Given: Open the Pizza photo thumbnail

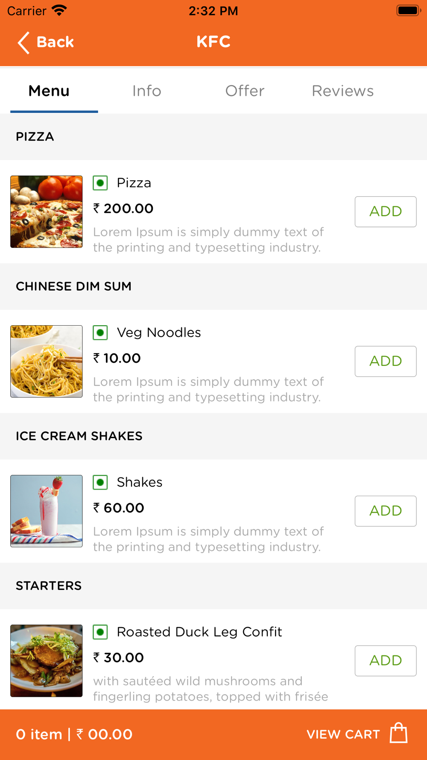Looking at the screenshot, I should 47,212.
